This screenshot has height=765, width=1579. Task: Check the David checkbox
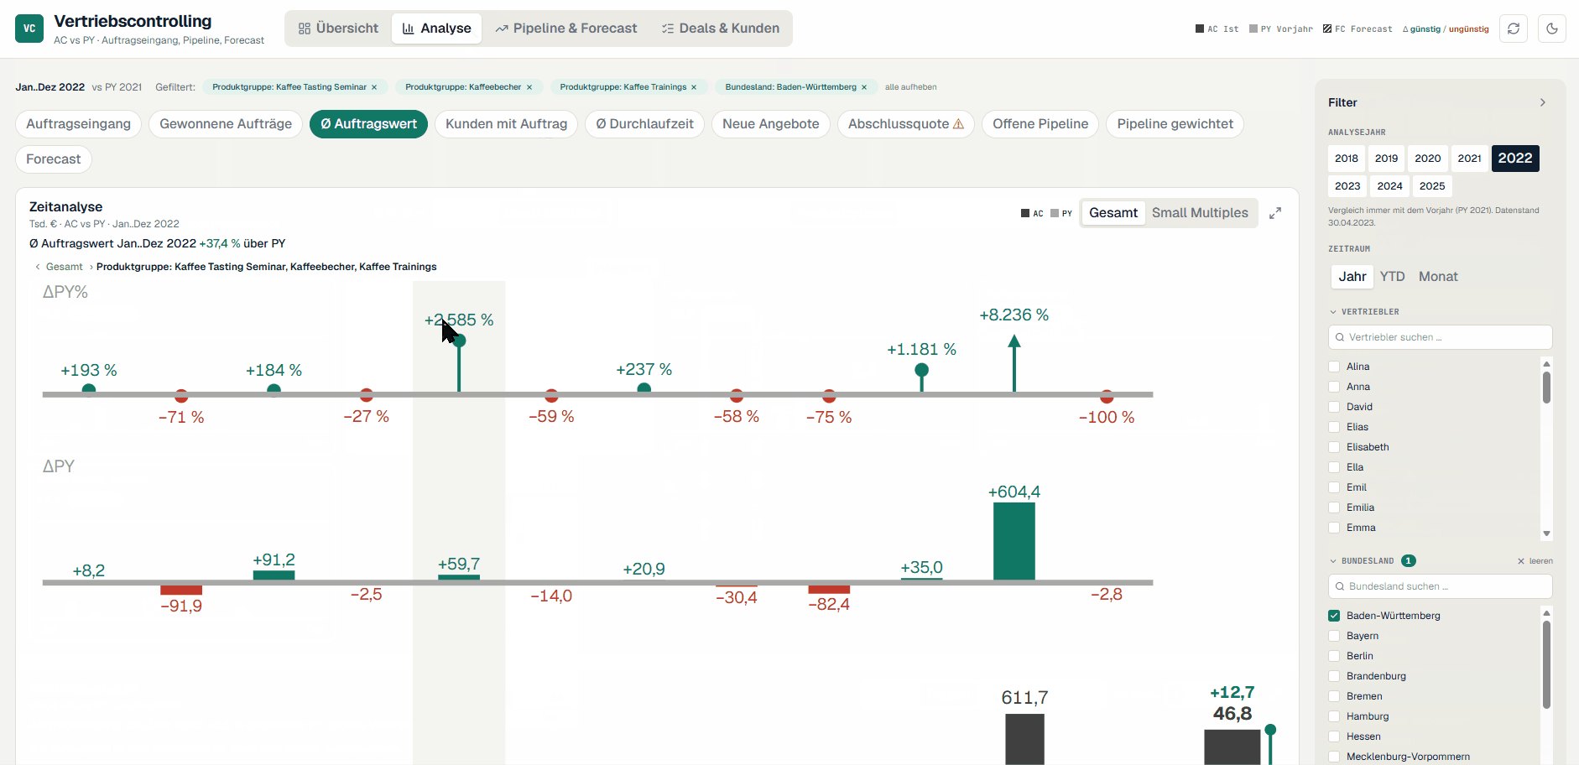point(1334,407)
